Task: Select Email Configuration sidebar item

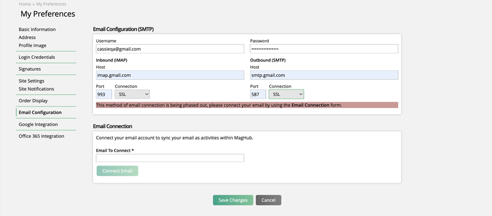Action: [40, 112]
